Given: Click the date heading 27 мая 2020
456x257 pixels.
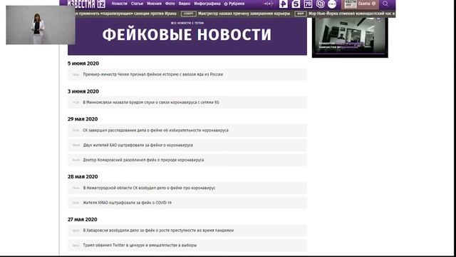Looking at the screenshot, I should pos(83,220).
